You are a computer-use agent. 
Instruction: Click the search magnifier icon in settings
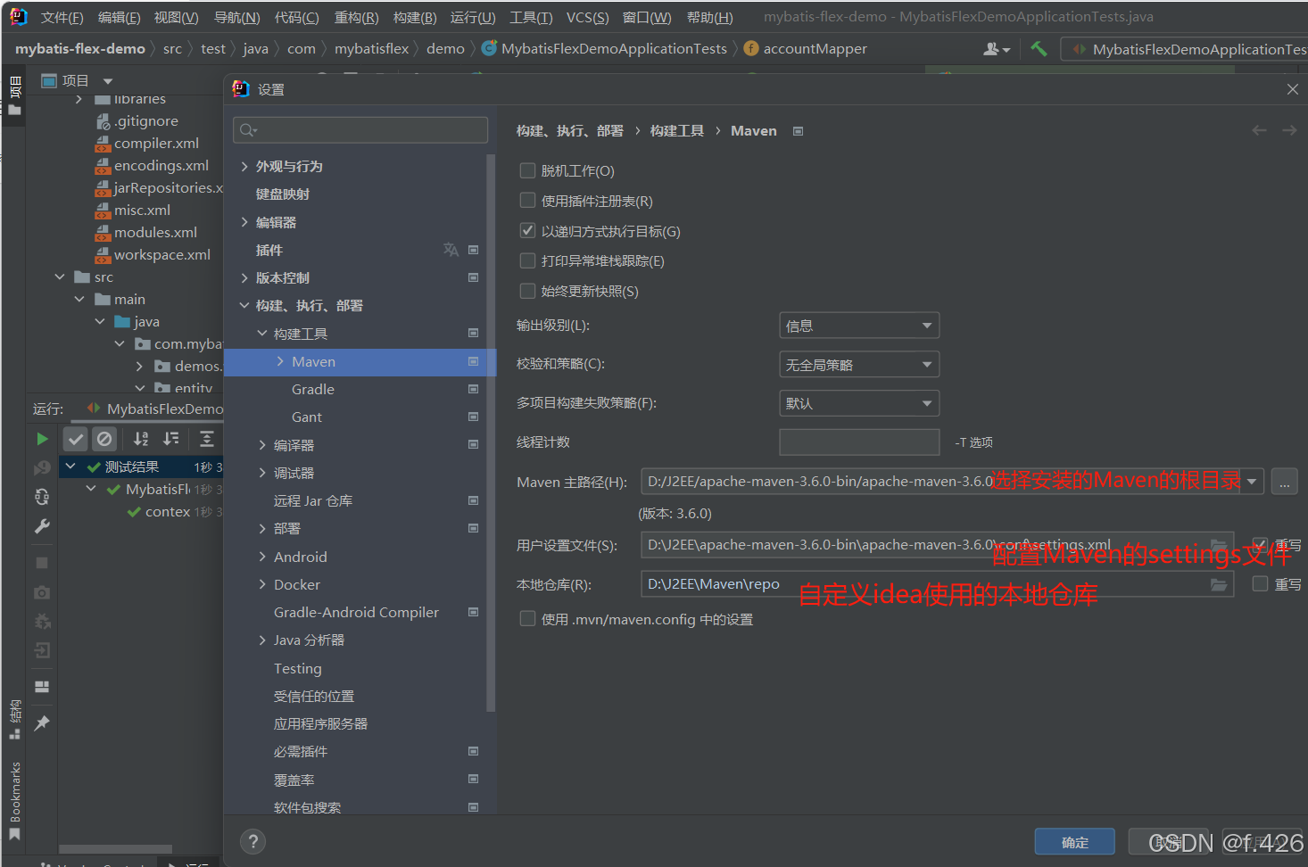click(x=247, y=130)
